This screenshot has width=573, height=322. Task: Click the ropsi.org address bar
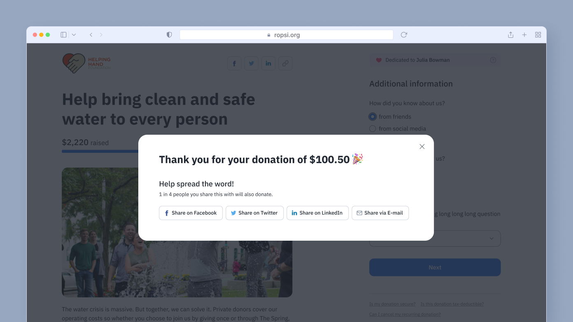coord(286,35)
